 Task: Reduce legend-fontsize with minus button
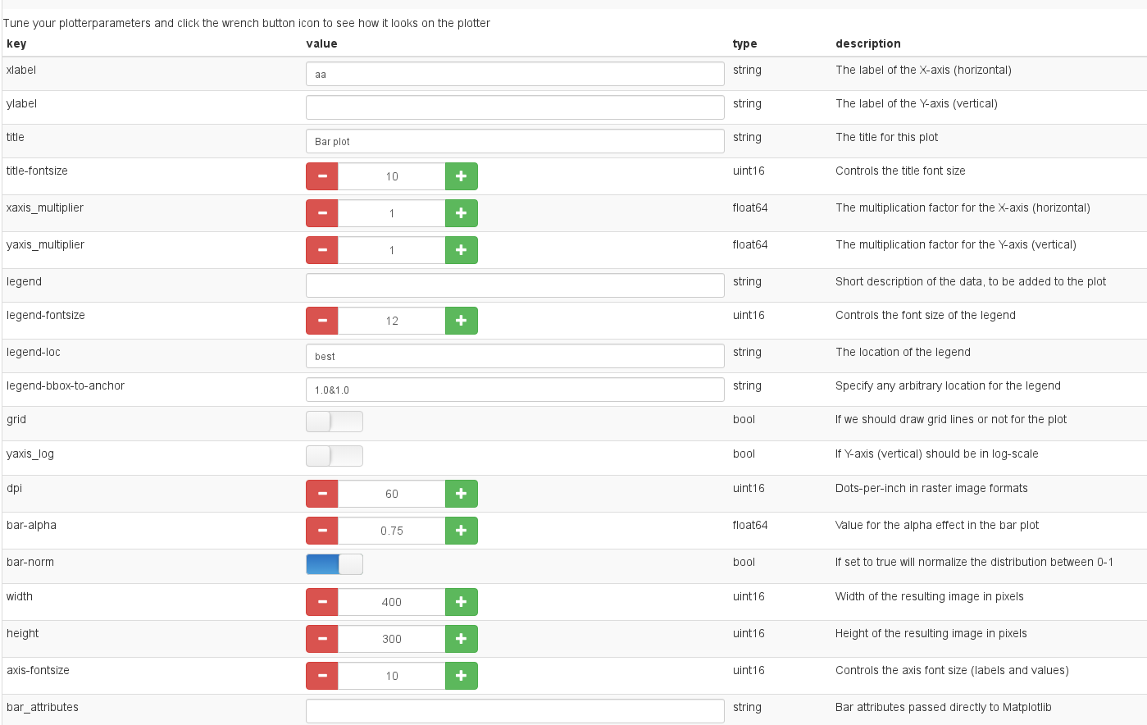pos(322,321)
